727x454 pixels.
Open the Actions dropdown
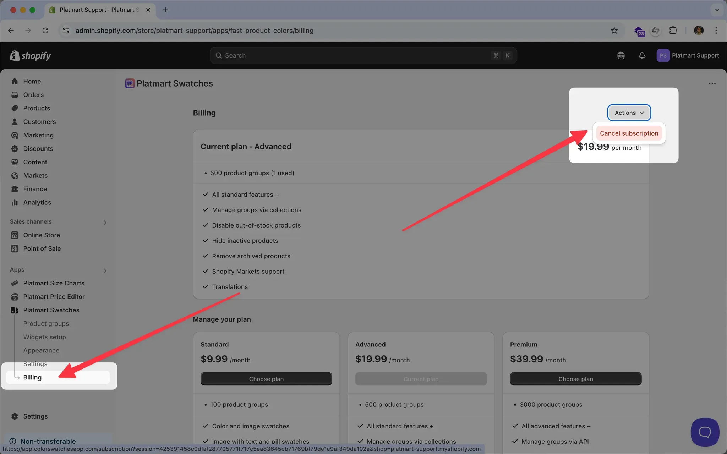tap(629, 113)
